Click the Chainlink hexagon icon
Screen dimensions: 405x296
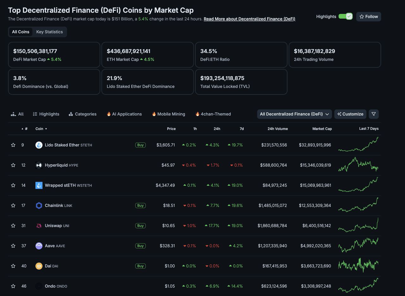[39, 205]
